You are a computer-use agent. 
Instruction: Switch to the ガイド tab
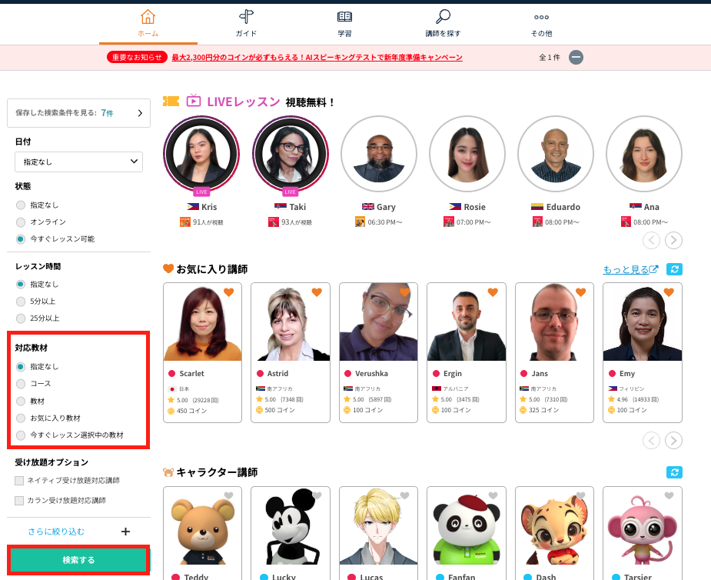246,23
